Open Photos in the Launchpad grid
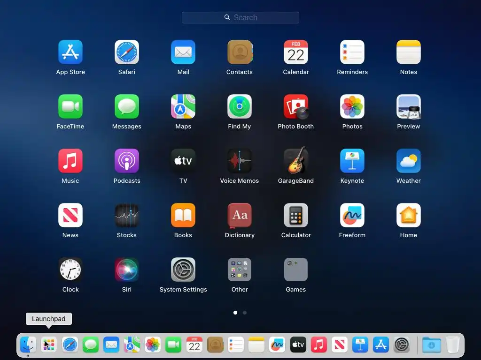This screenshot has width=481, height=360. (352, 106)
